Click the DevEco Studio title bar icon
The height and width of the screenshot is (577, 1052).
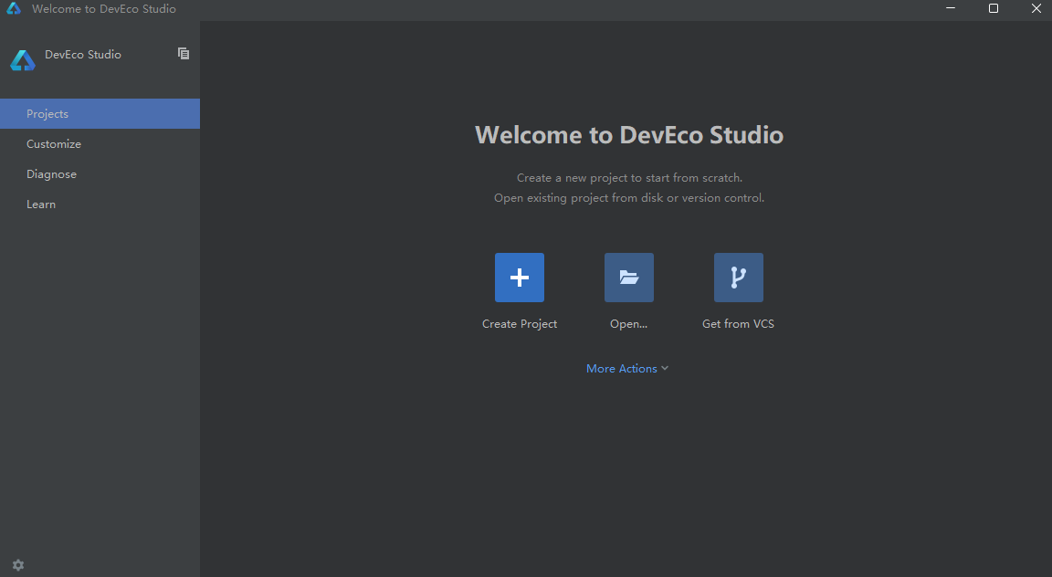[x=13, y=8]
